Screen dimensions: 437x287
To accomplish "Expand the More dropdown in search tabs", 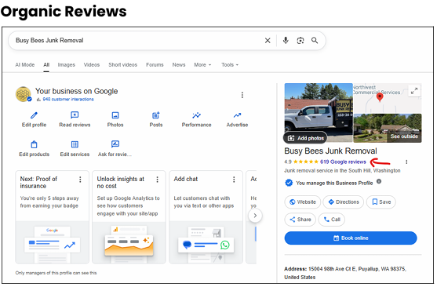I will (202, 65).
